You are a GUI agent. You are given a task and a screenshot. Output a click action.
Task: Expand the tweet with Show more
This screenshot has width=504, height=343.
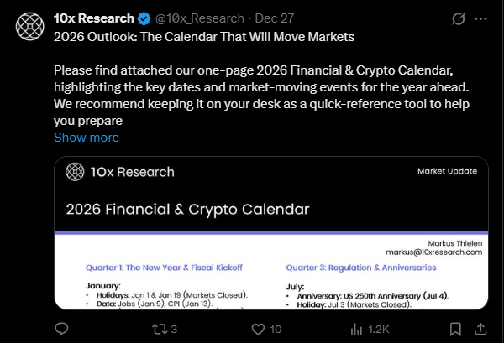87,137
